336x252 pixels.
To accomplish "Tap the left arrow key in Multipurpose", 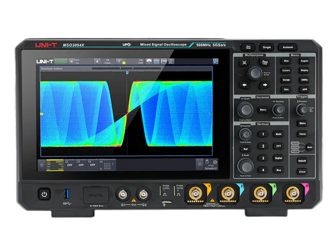I will [x=245, y=85].
